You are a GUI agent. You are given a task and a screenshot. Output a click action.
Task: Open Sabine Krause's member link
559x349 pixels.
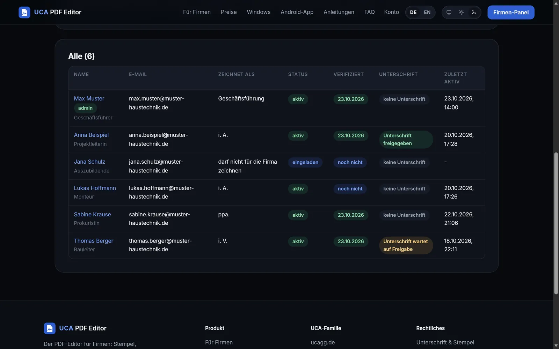pos(92,215)
